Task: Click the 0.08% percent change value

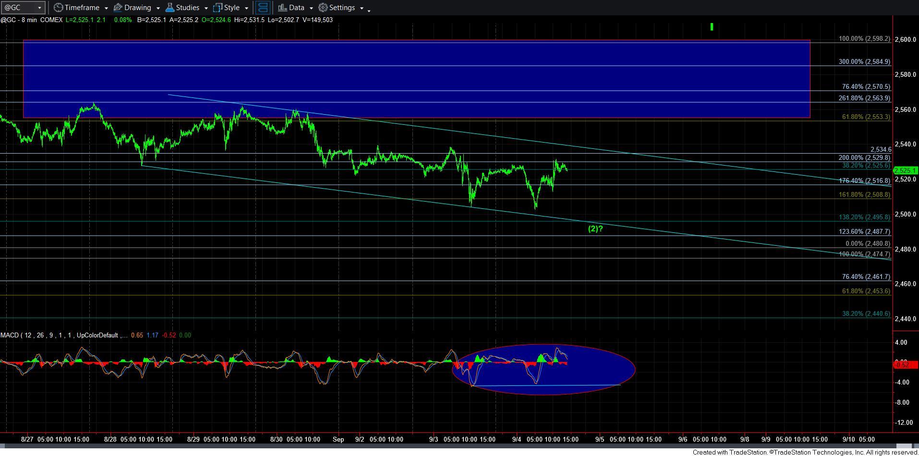Action: 123,20
